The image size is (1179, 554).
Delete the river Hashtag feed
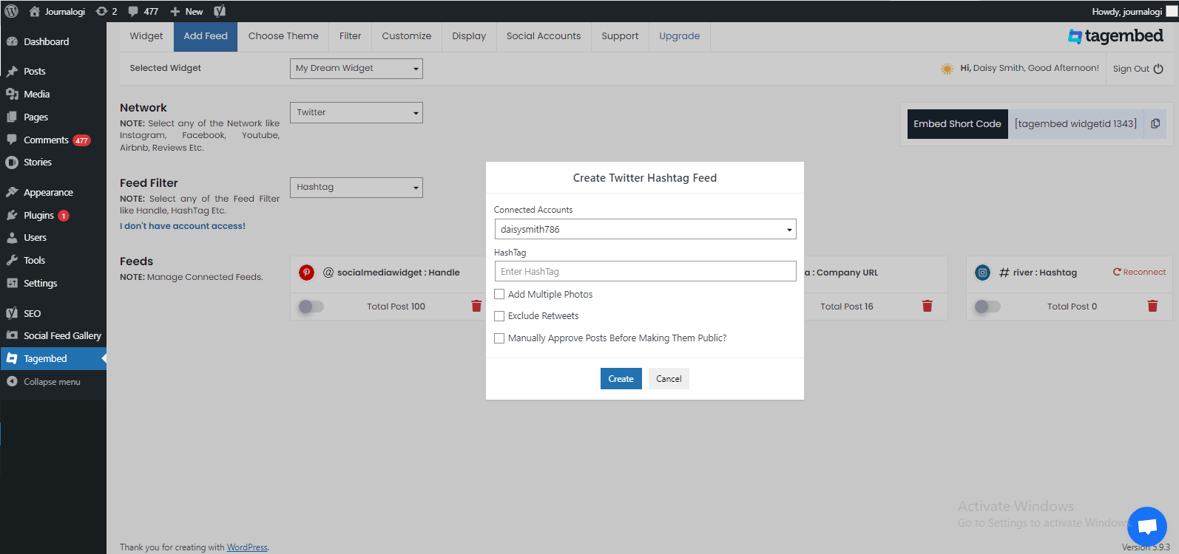pos(1152,306)
